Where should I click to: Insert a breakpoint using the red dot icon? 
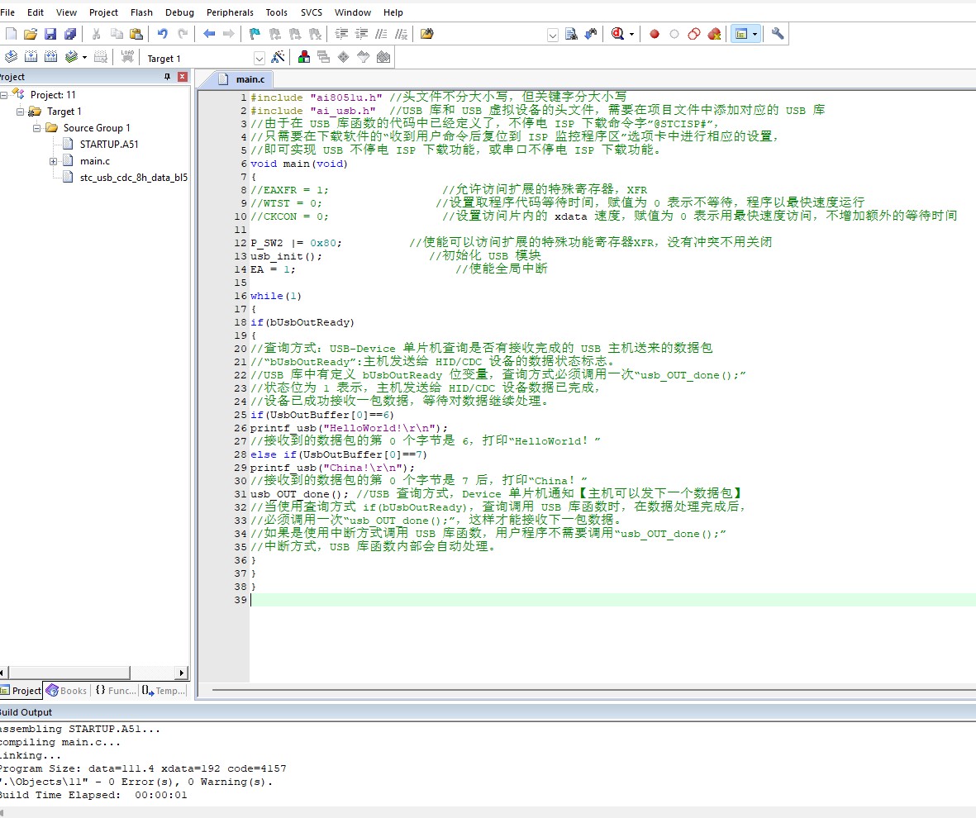pos(655,34)
